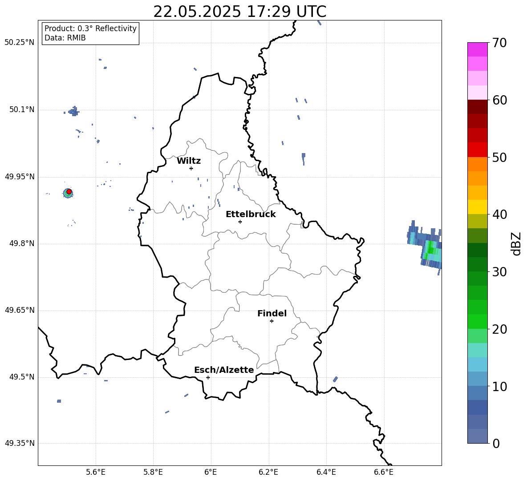Click the red dot radar marker
Viewport: 527px width, 481px height.
[69, 191]
